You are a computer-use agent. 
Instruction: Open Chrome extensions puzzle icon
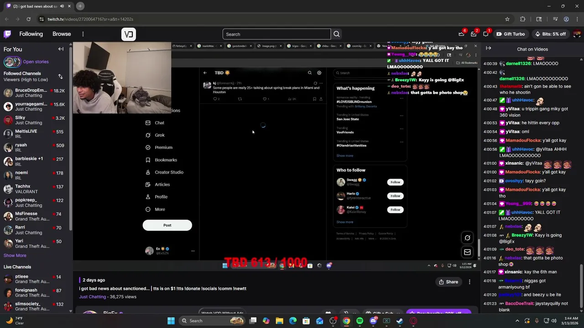pos(523,19)
